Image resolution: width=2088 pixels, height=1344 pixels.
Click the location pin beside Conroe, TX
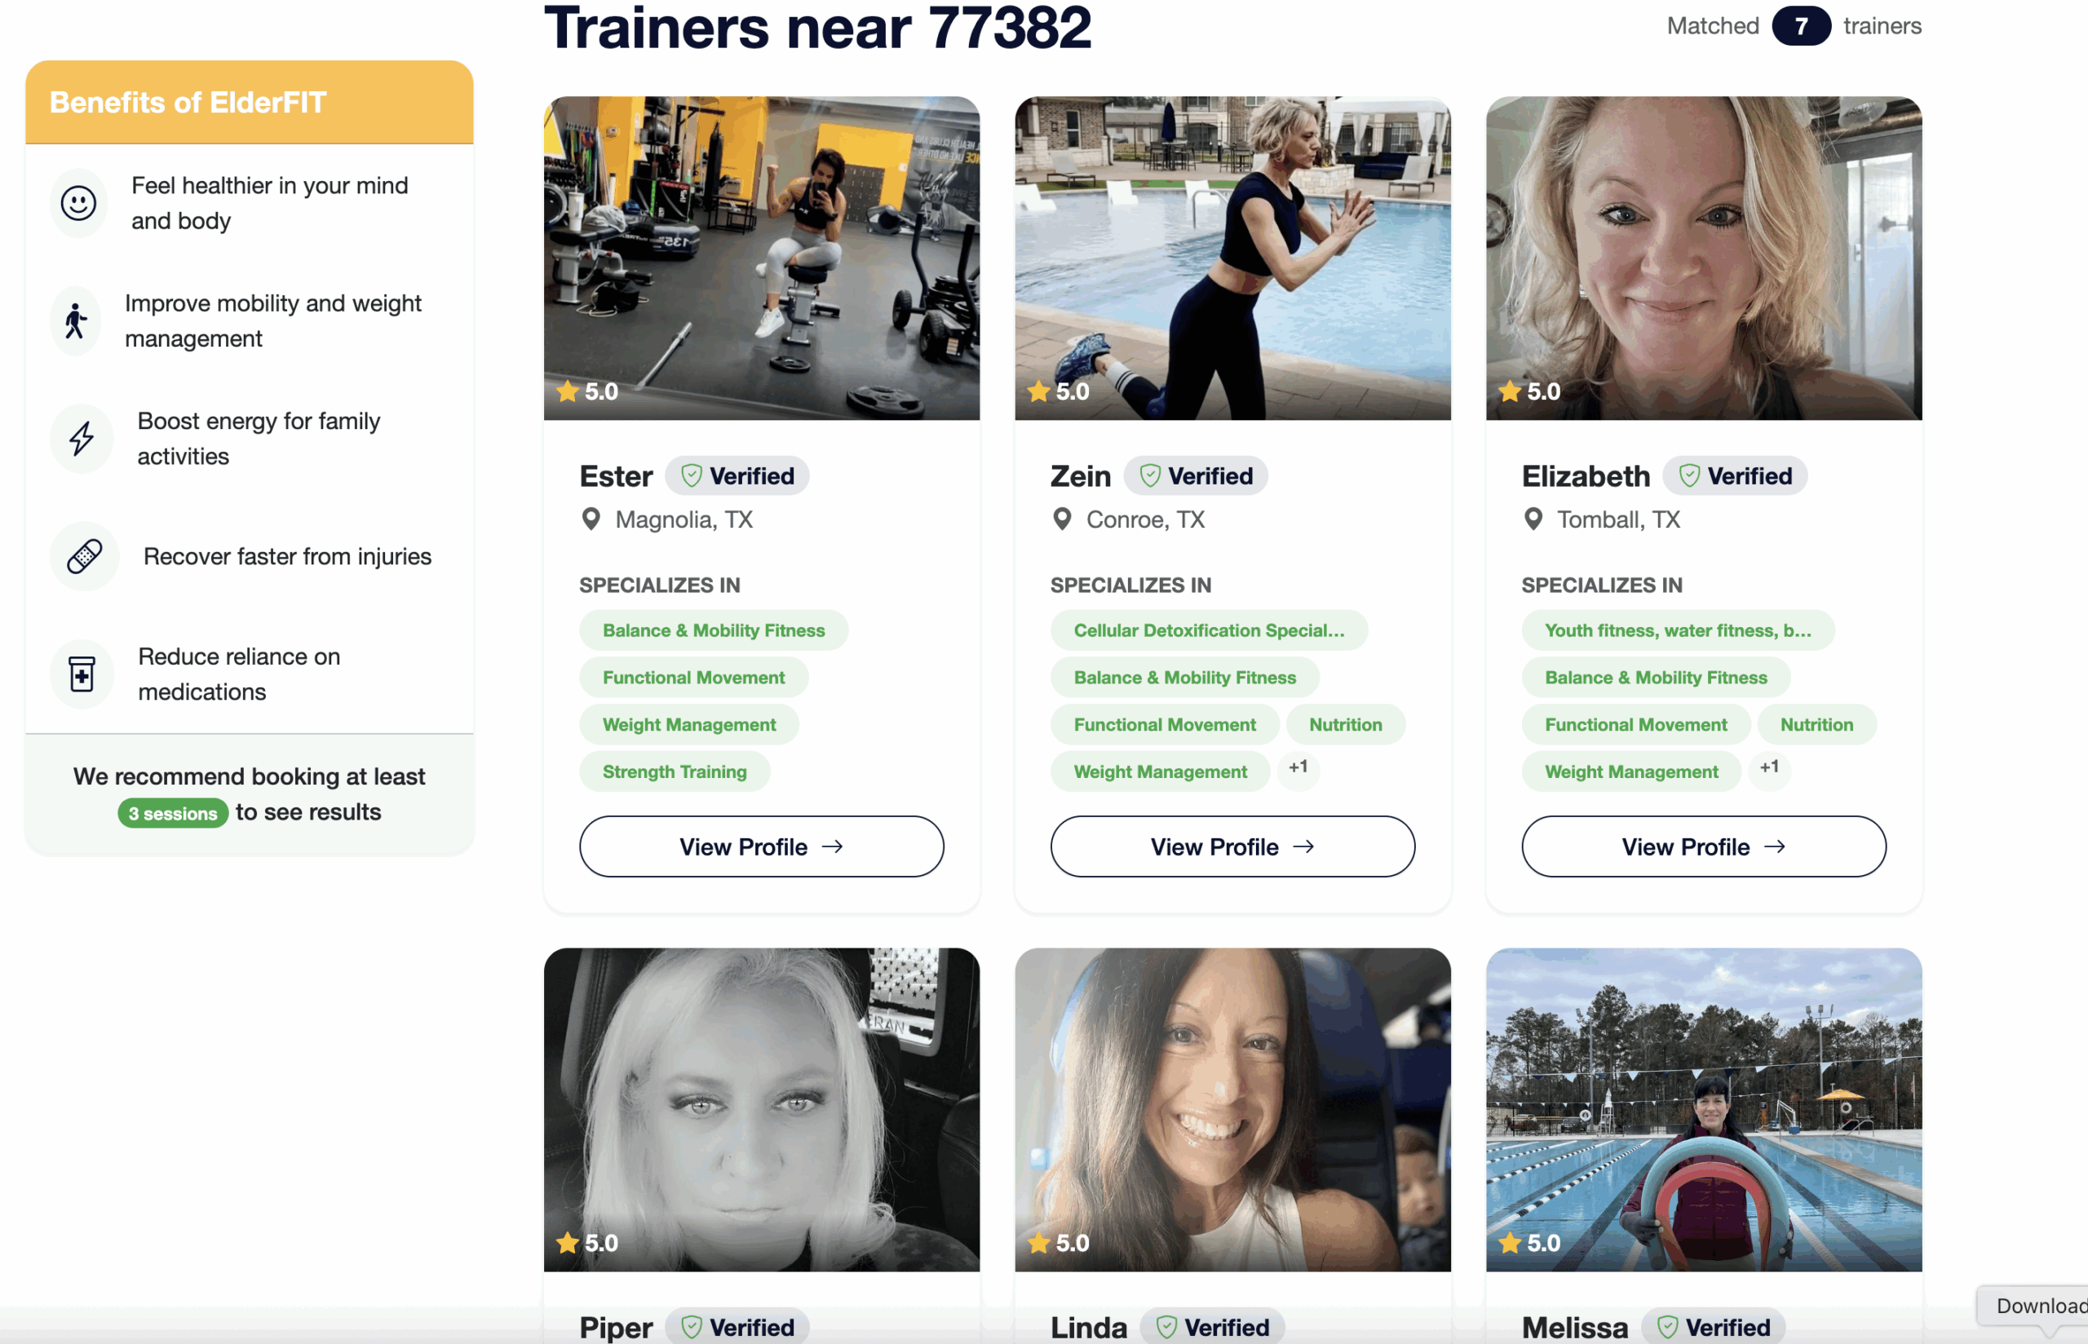pyautogui.click(x=1062, y=519)
